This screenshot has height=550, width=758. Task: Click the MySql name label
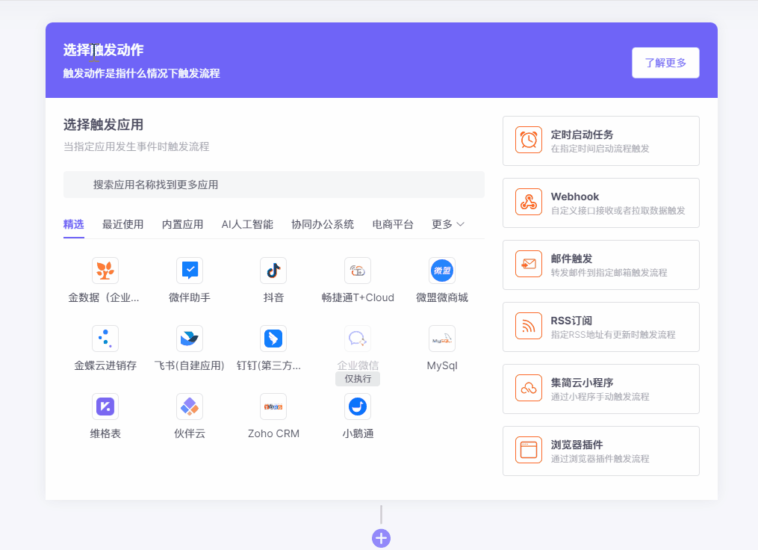(x=442, y=365)
